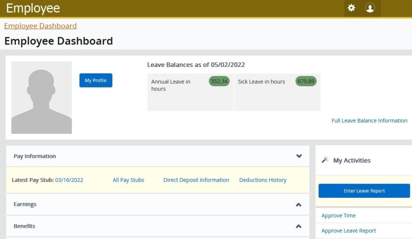This screenshot has height=239, width=412.
Task: Expand the Benefits section chevron
Action: tap(299, 226)
